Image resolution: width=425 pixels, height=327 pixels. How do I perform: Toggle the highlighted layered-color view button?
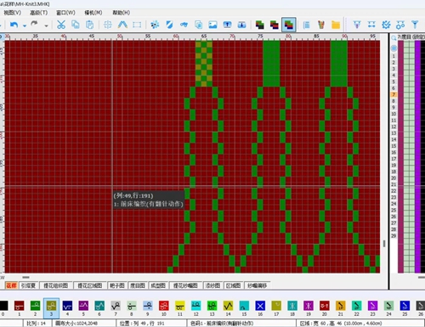coord(289,25)
